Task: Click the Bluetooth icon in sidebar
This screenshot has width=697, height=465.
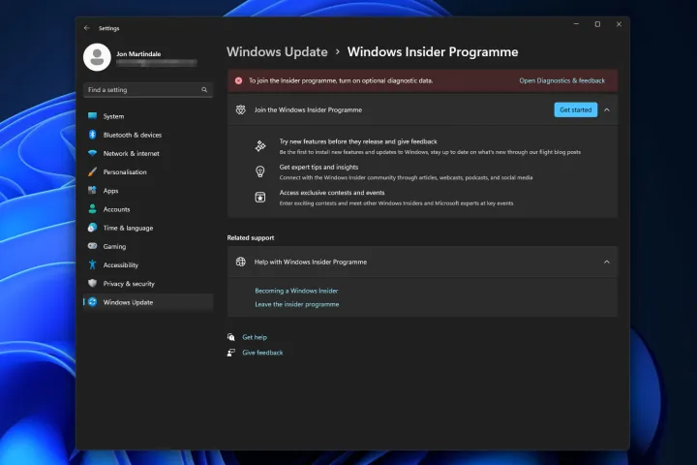Action: (x=93, y=135)
